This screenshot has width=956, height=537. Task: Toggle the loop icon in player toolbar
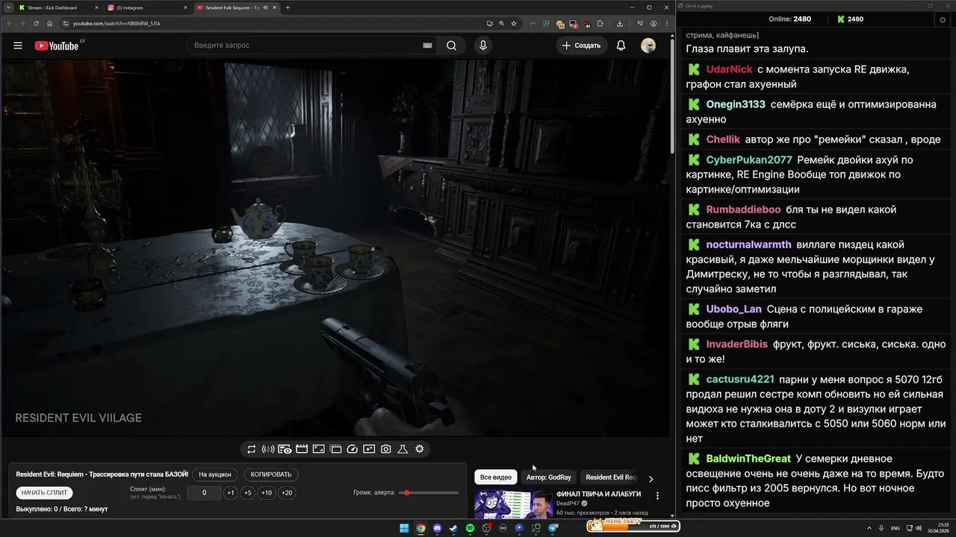point(252,449)
